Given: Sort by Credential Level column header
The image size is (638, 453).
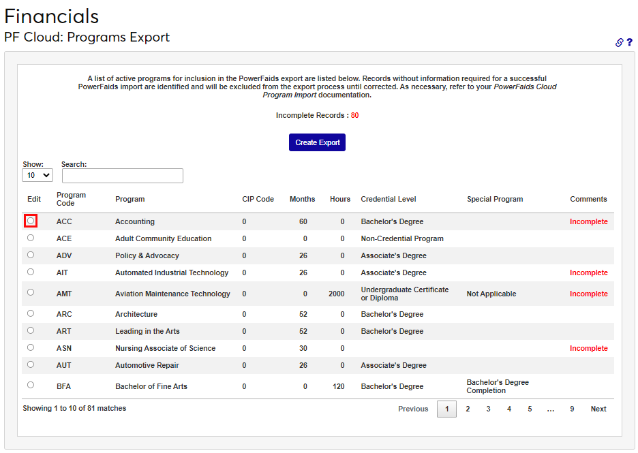Looking at the screenshot, I should 389,200.
